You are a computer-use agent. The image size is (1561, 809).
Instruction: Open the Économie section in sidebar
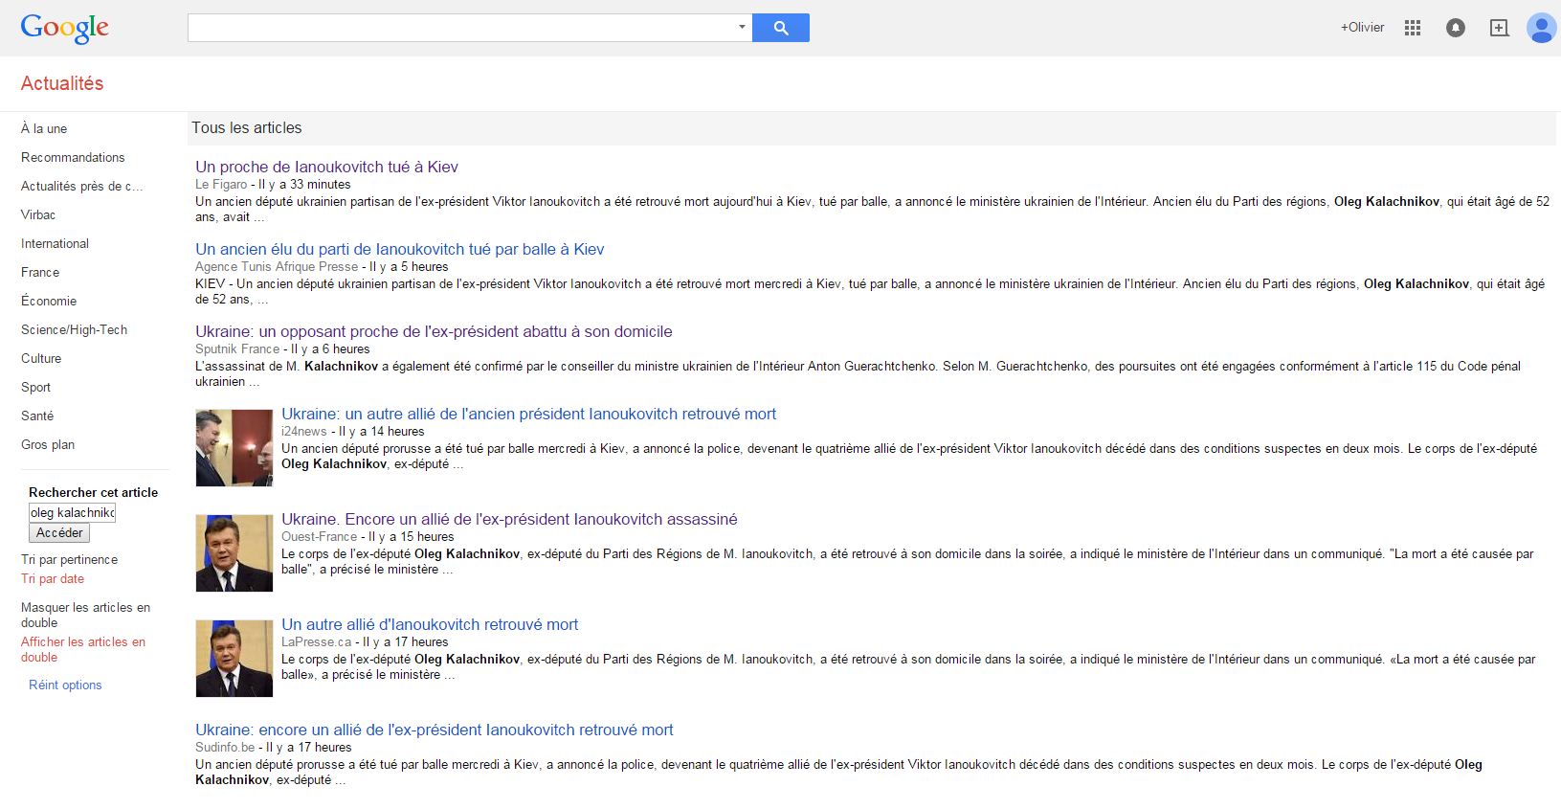coord(49,301)
